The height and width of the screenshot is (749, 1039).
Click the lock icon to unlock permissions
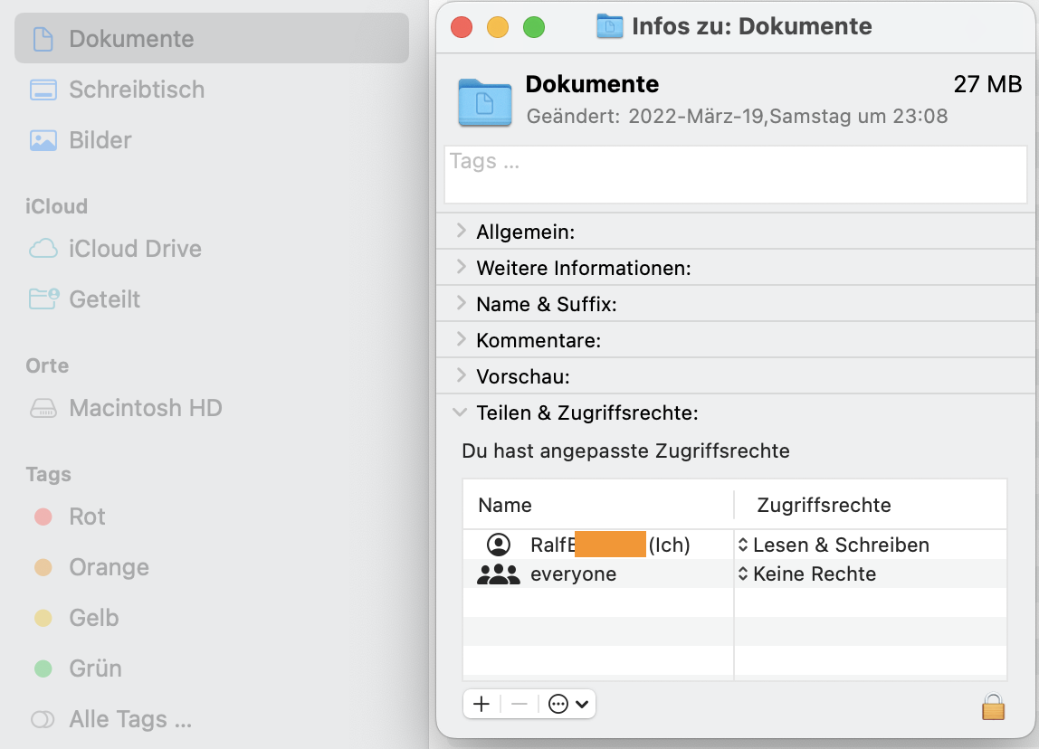pos(993,706)
